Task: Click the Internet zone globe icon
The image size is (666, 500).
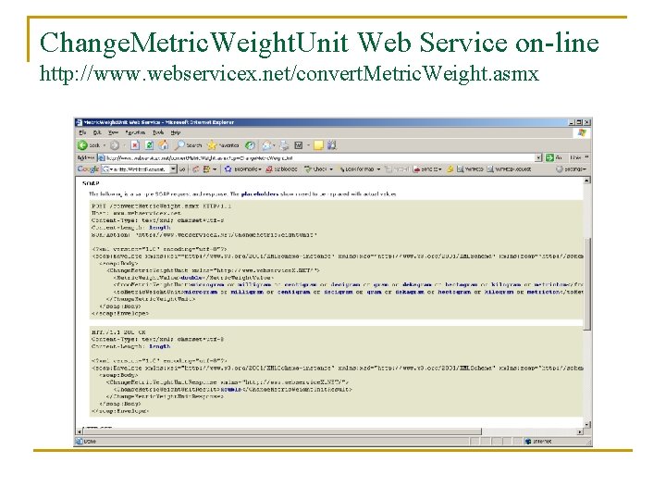Action: [528, 442]
